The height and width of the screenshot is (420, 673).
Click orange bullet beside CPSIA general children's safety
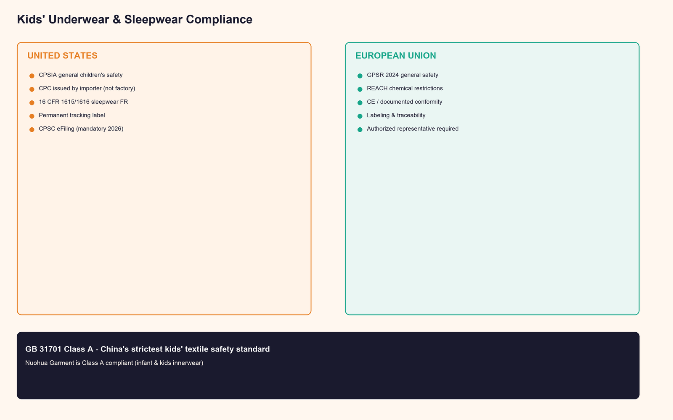(x=32, y=76)
